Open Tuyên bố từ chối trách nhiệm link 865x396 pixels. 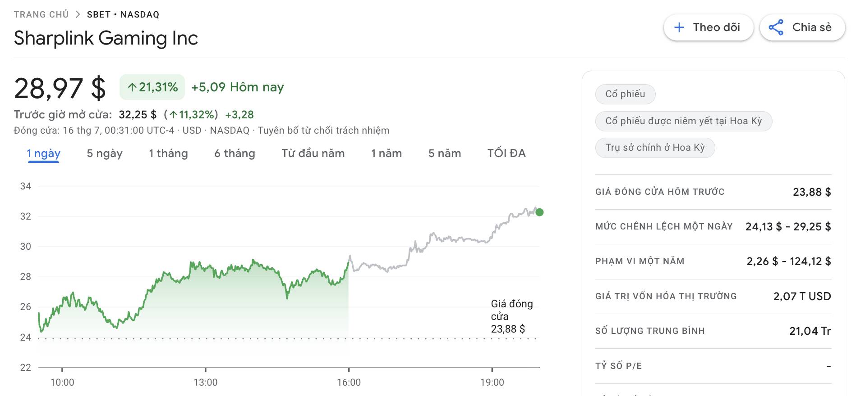(323, 130)
